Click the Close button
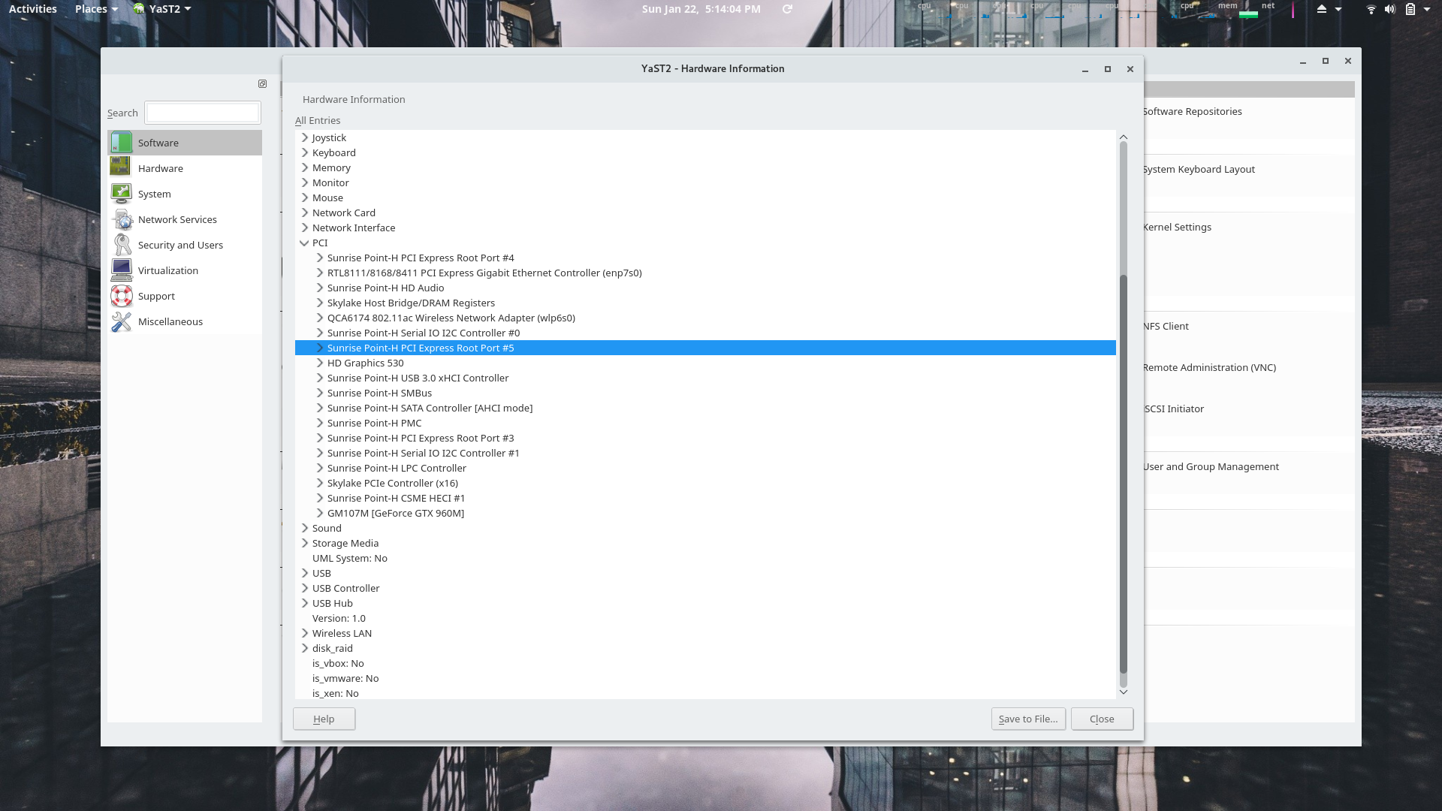 click(x=1102, y=719)
